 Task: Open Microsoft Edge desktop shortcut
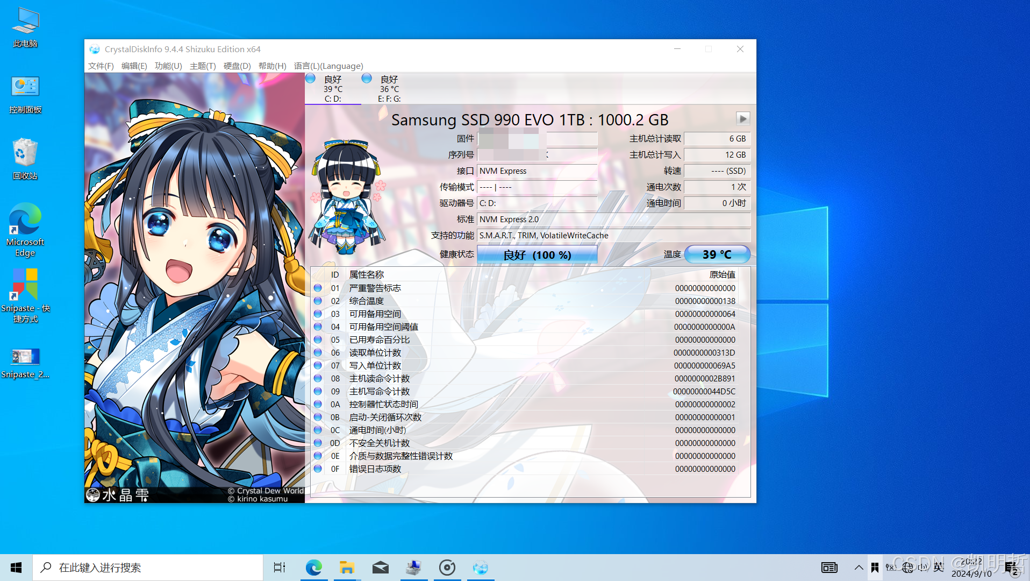point(25,230)
